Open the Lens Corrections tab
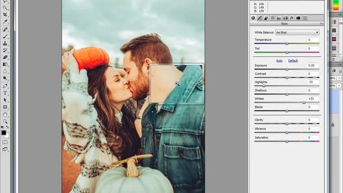The height and width of the screenshot is (193, 343). (x=286, y=18)
